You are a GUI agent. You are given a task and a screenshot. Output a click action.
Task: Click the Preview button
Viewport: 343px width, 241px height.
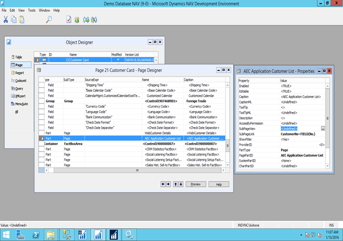tap(196, 184)
